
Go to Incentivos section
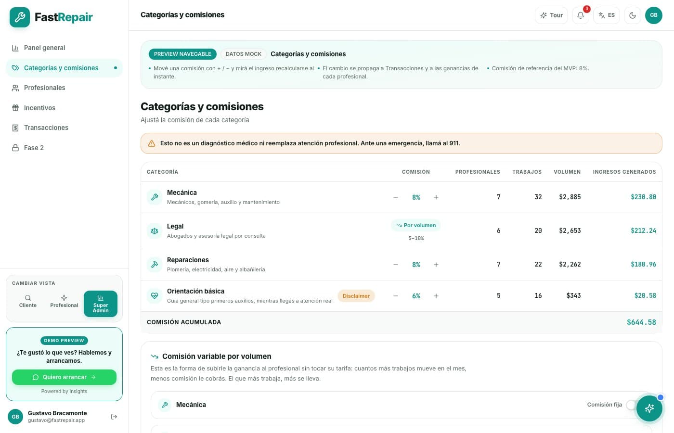pos(64,108)
